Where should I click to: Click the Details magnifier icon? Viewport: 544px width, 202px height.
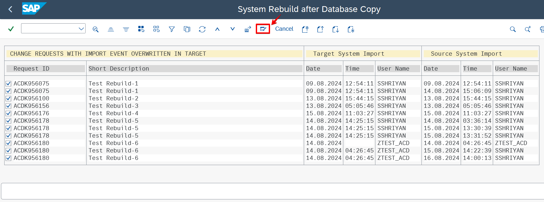point(95,29)
